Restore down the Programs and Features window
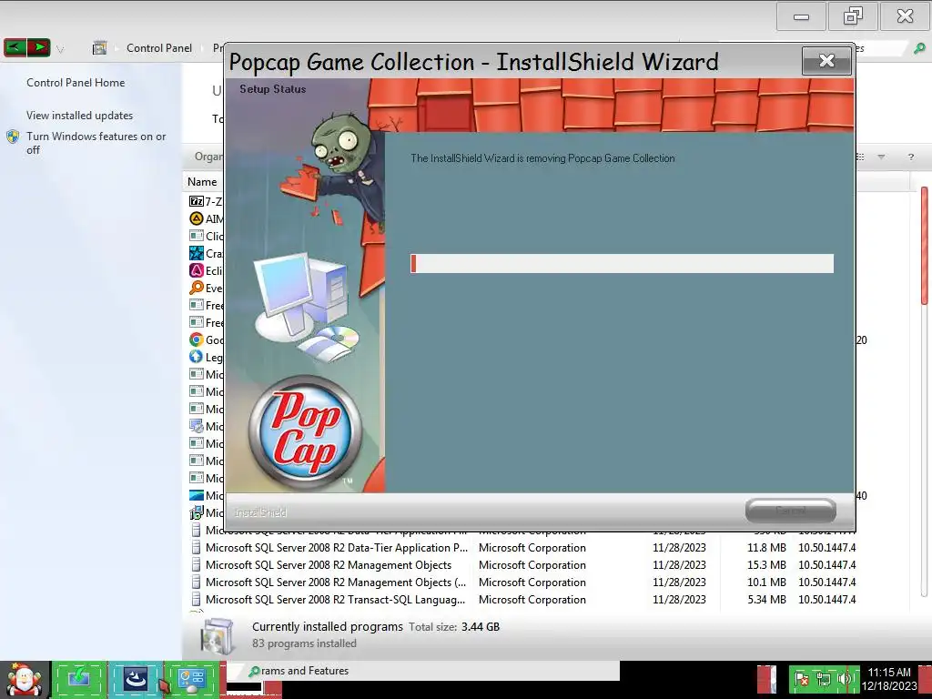932x699 pixels. click(853, 16)
